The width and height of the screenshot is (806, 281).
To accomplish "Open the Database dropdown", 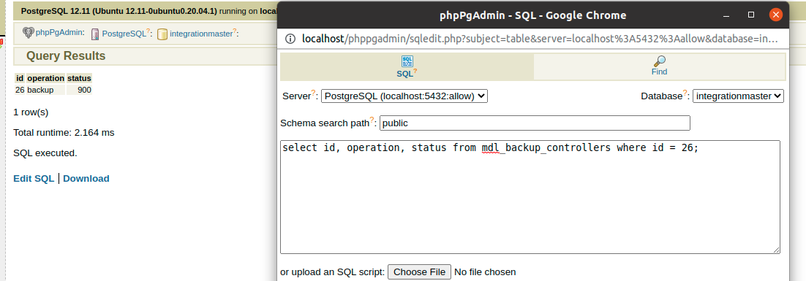I will pos(738,96).
